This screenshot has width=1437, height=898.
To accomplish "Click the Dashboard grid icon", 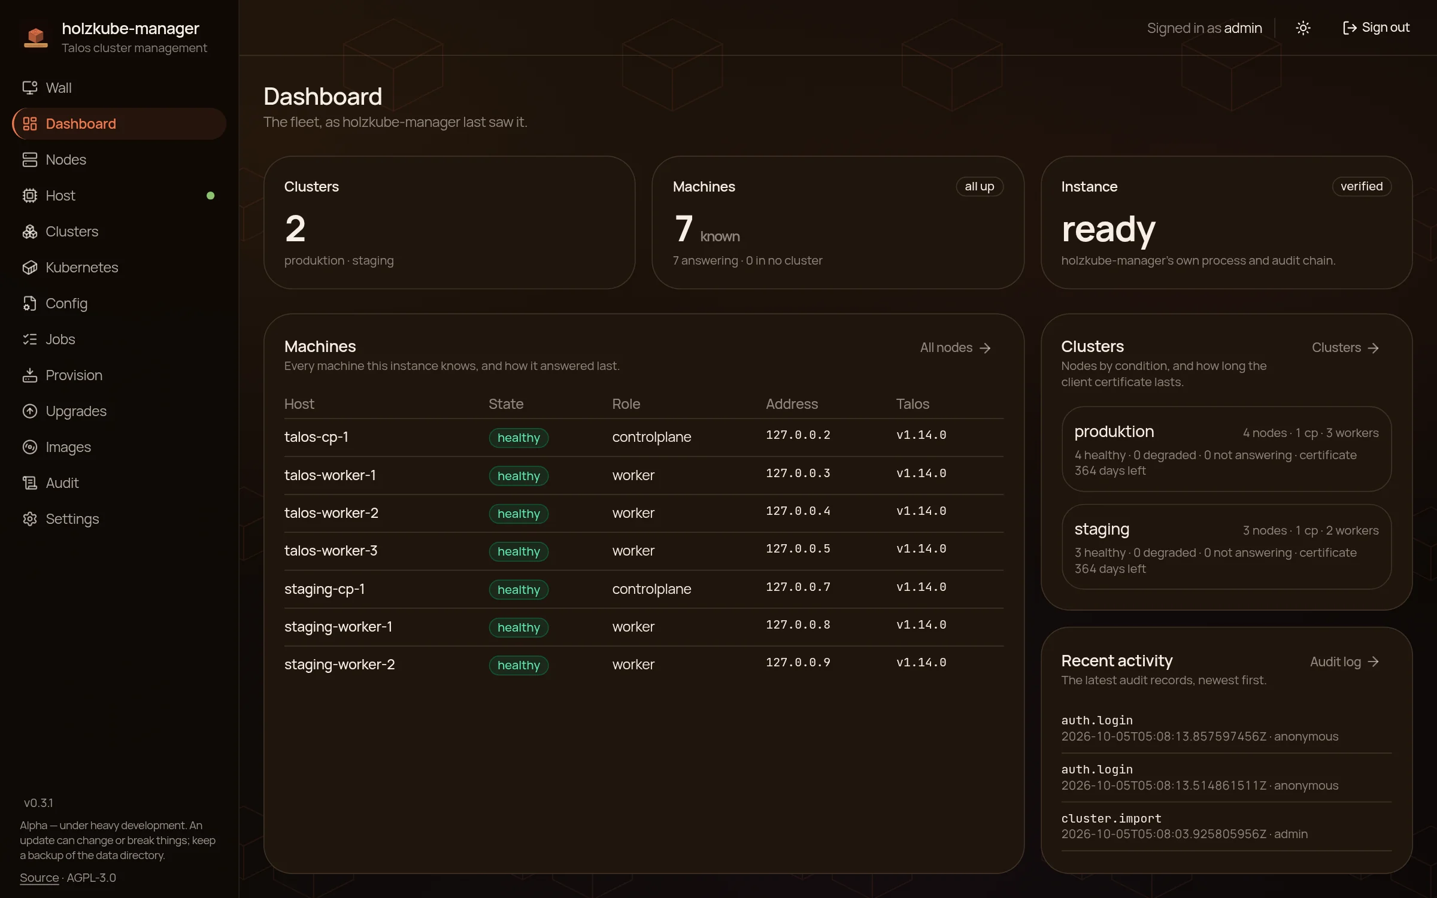I will click(29, 124).
